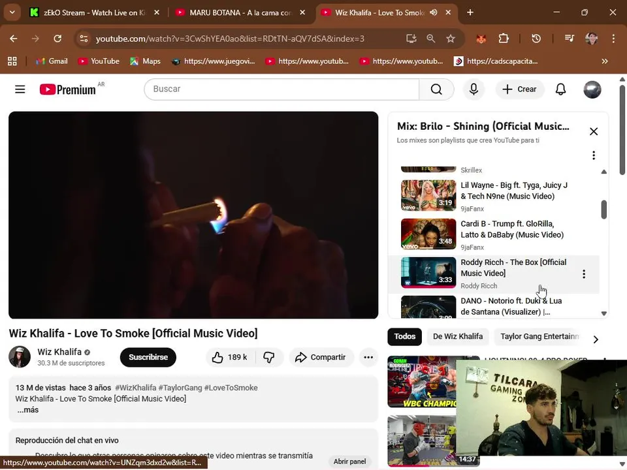Open the cadscapacita bookmark
Viewport: 627px width, 470px height.
[x=496, y=61]
